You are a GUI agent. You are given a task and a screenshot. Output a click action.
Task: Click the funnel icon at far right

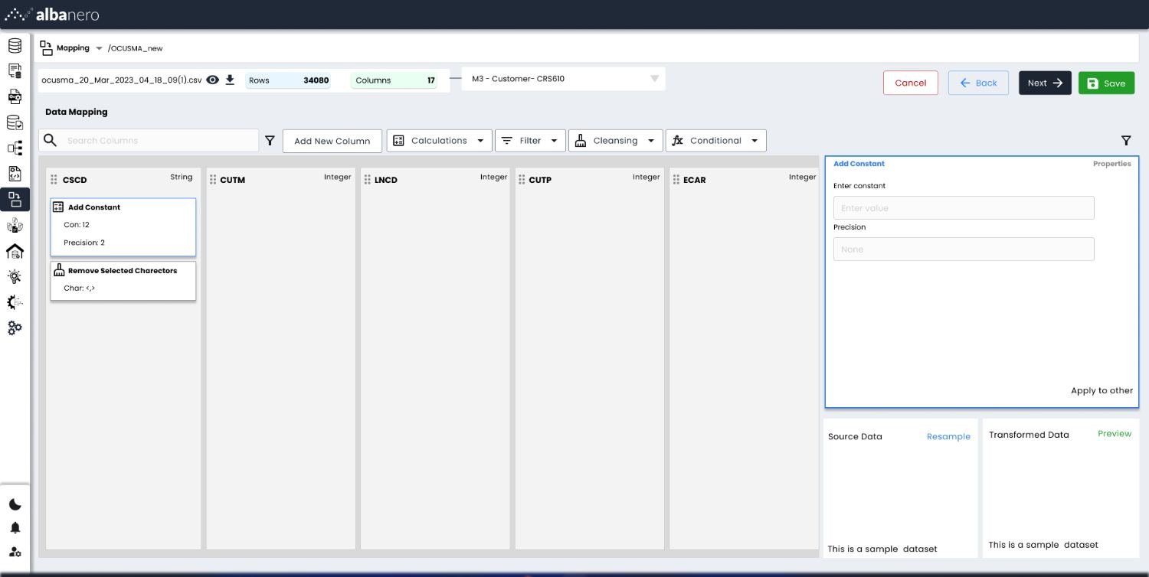pyautogui.click(x=1126, y=141)
